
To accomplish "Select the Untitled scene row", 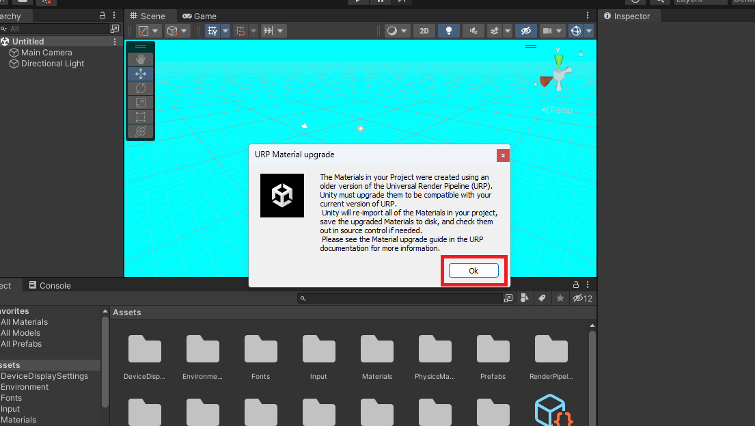I will tap(61, 42).
